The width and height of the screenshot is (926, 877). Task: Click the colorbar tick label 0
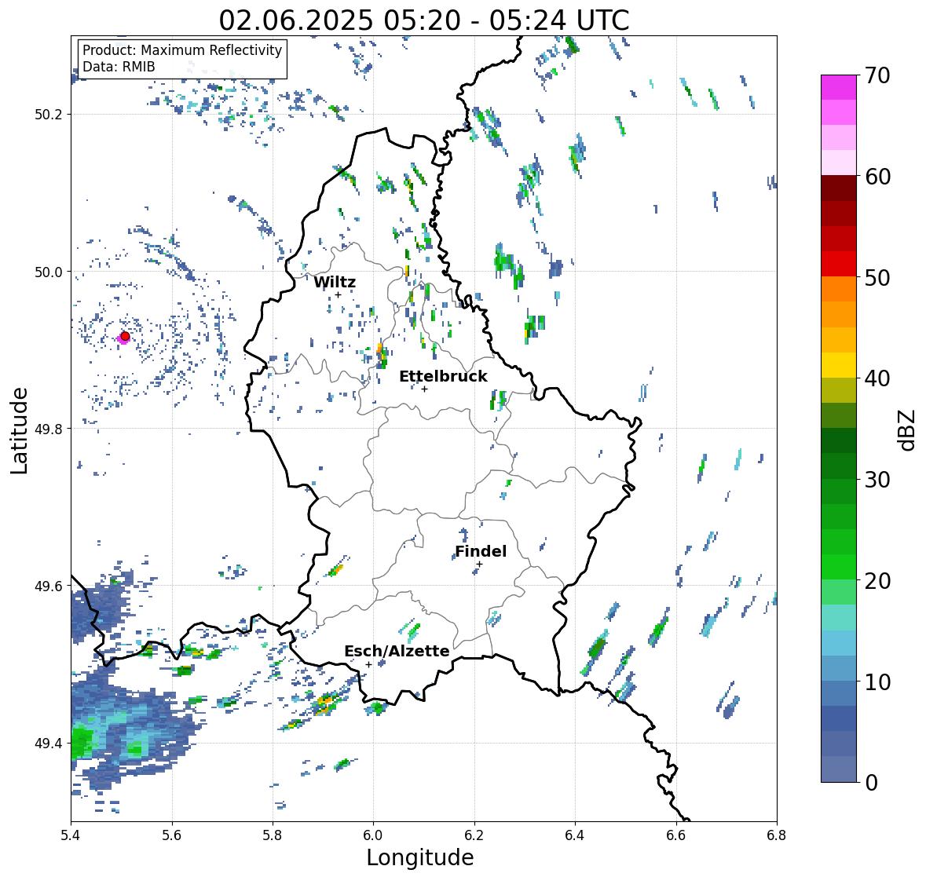[871, 782]
